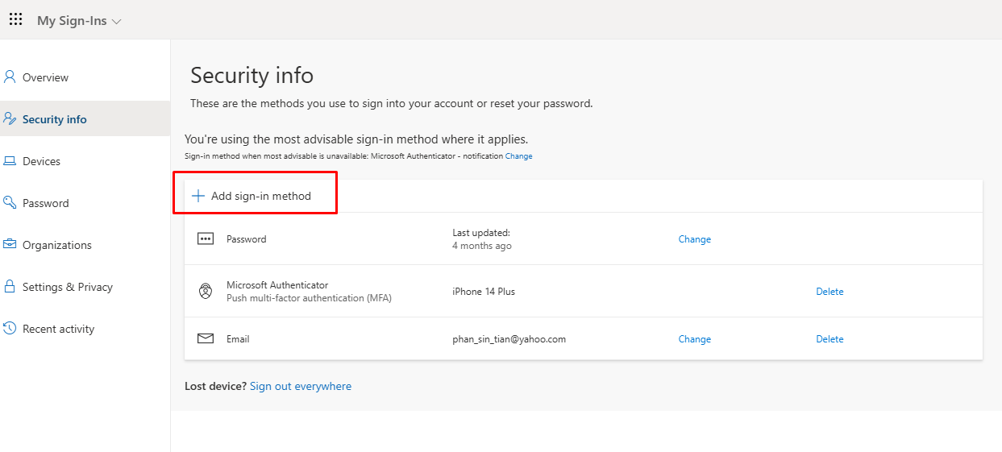The height and width of the screenshot is (452, 1002).
Task: Click the 'Last updated:' label
Action: [x=481, y=233]
